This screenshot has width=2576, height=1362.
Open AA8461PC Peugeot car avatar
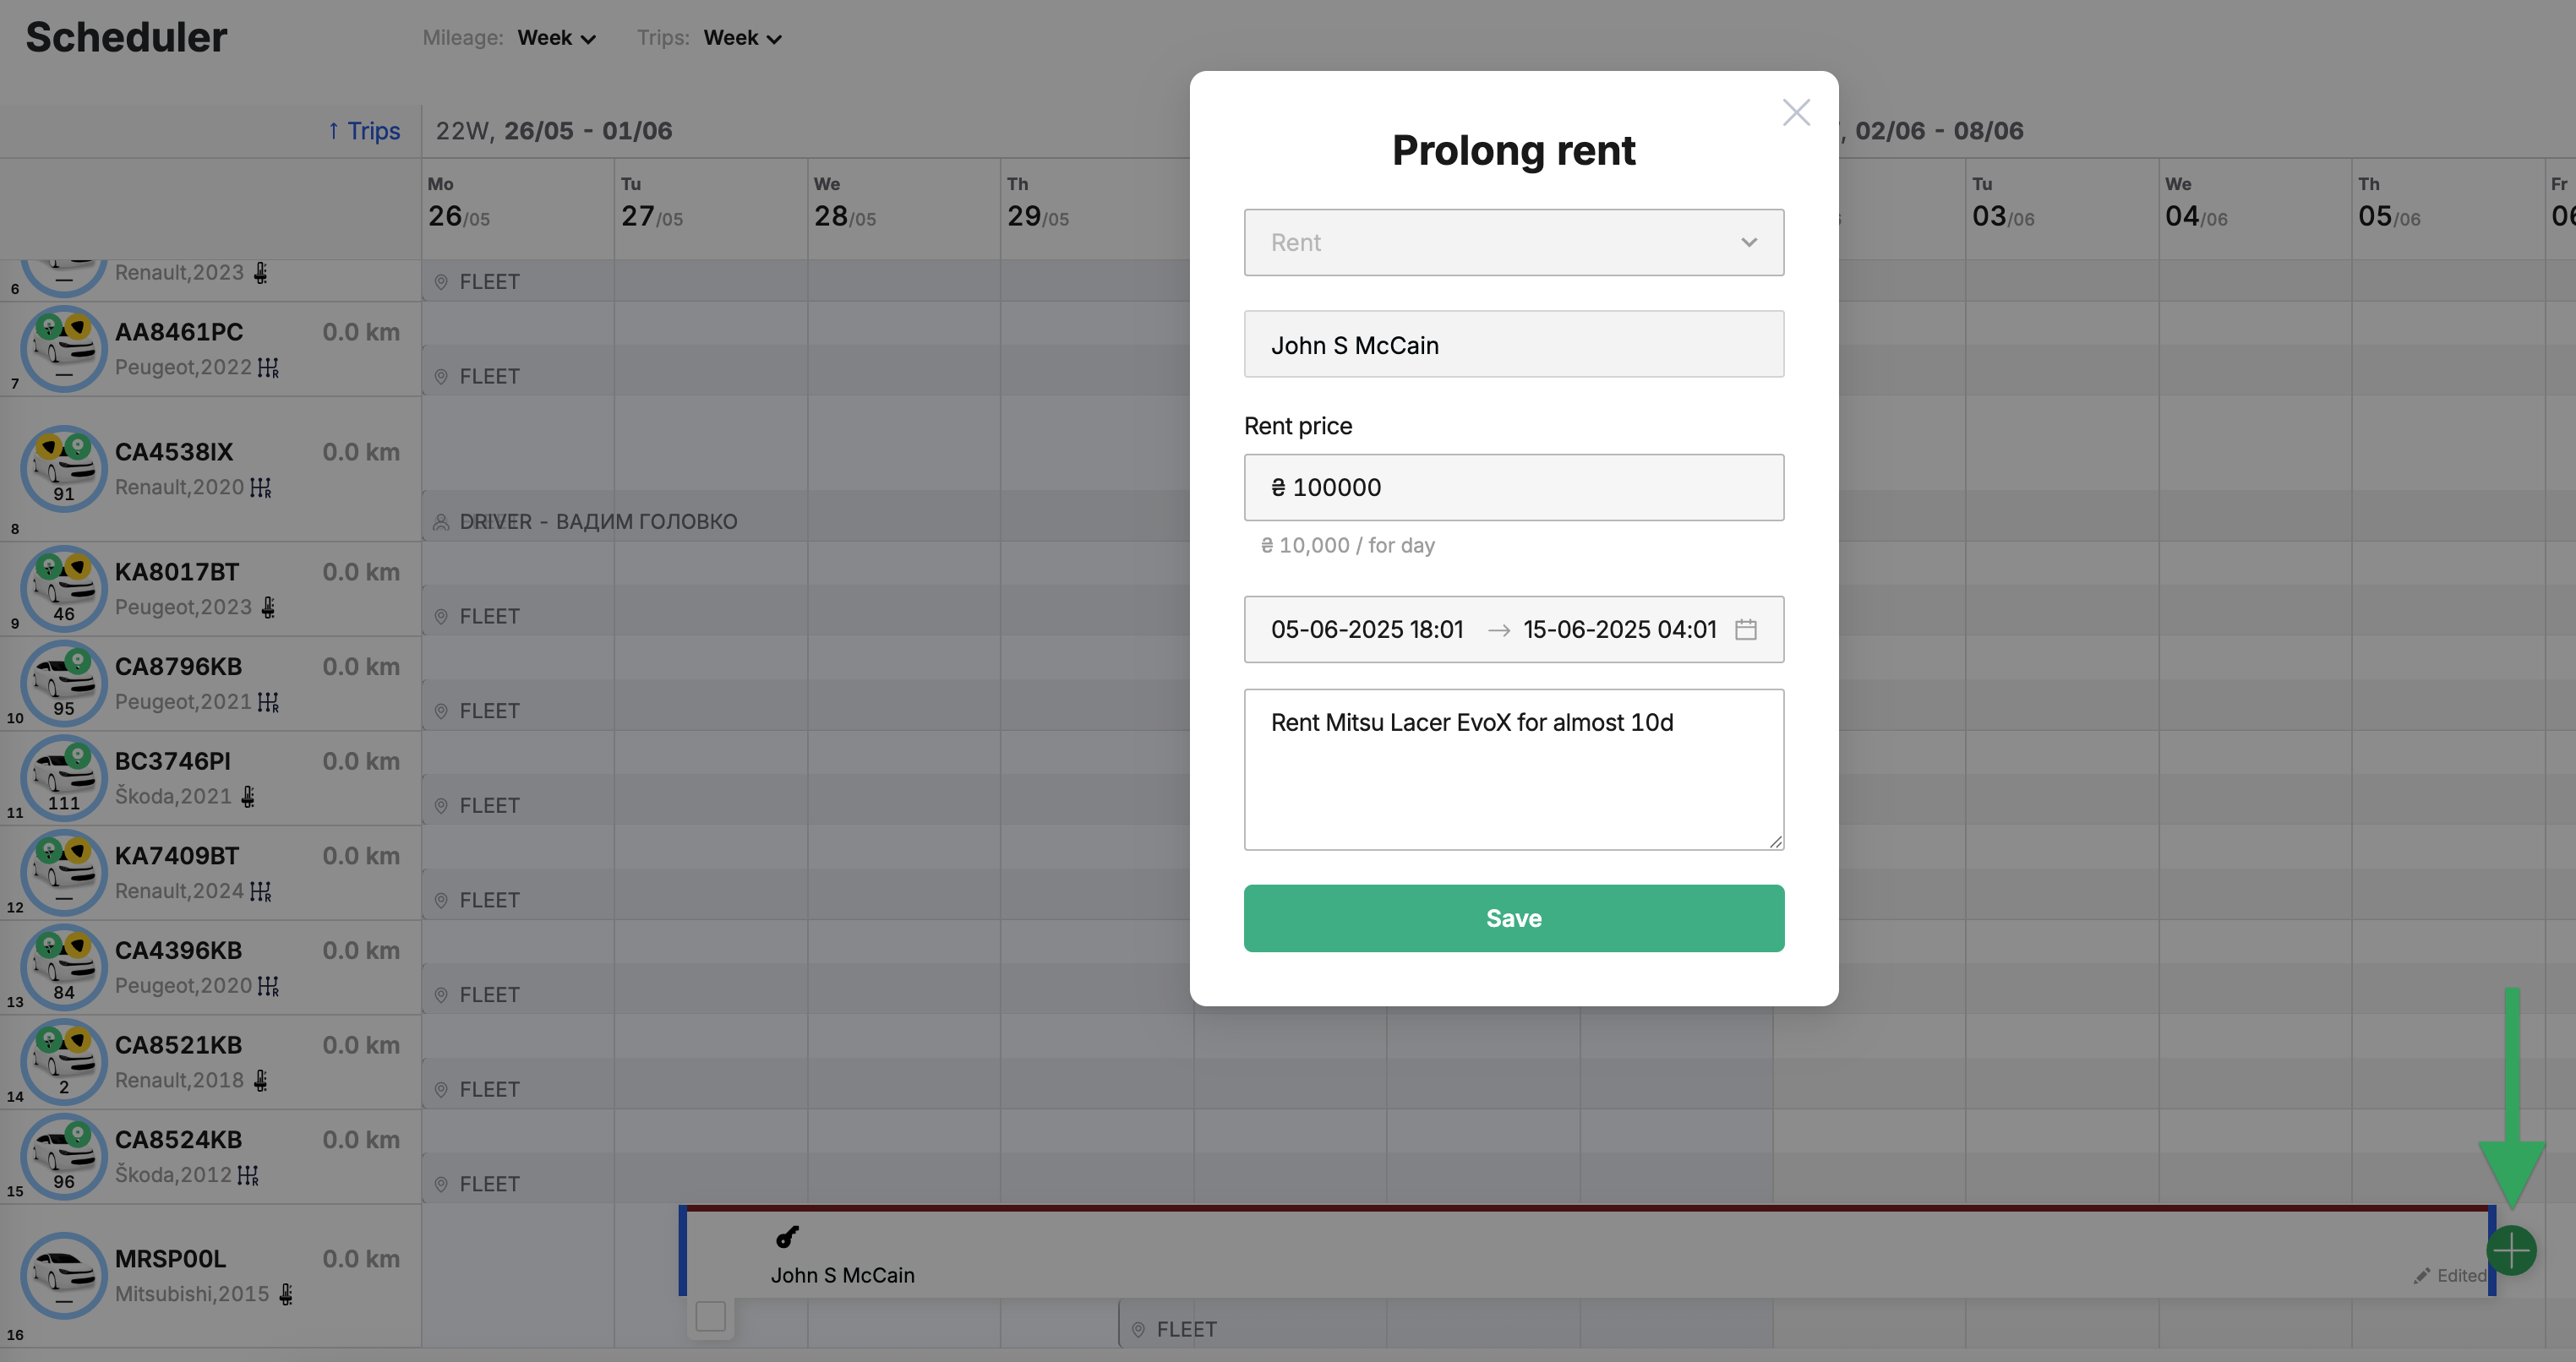pos(64,349)
